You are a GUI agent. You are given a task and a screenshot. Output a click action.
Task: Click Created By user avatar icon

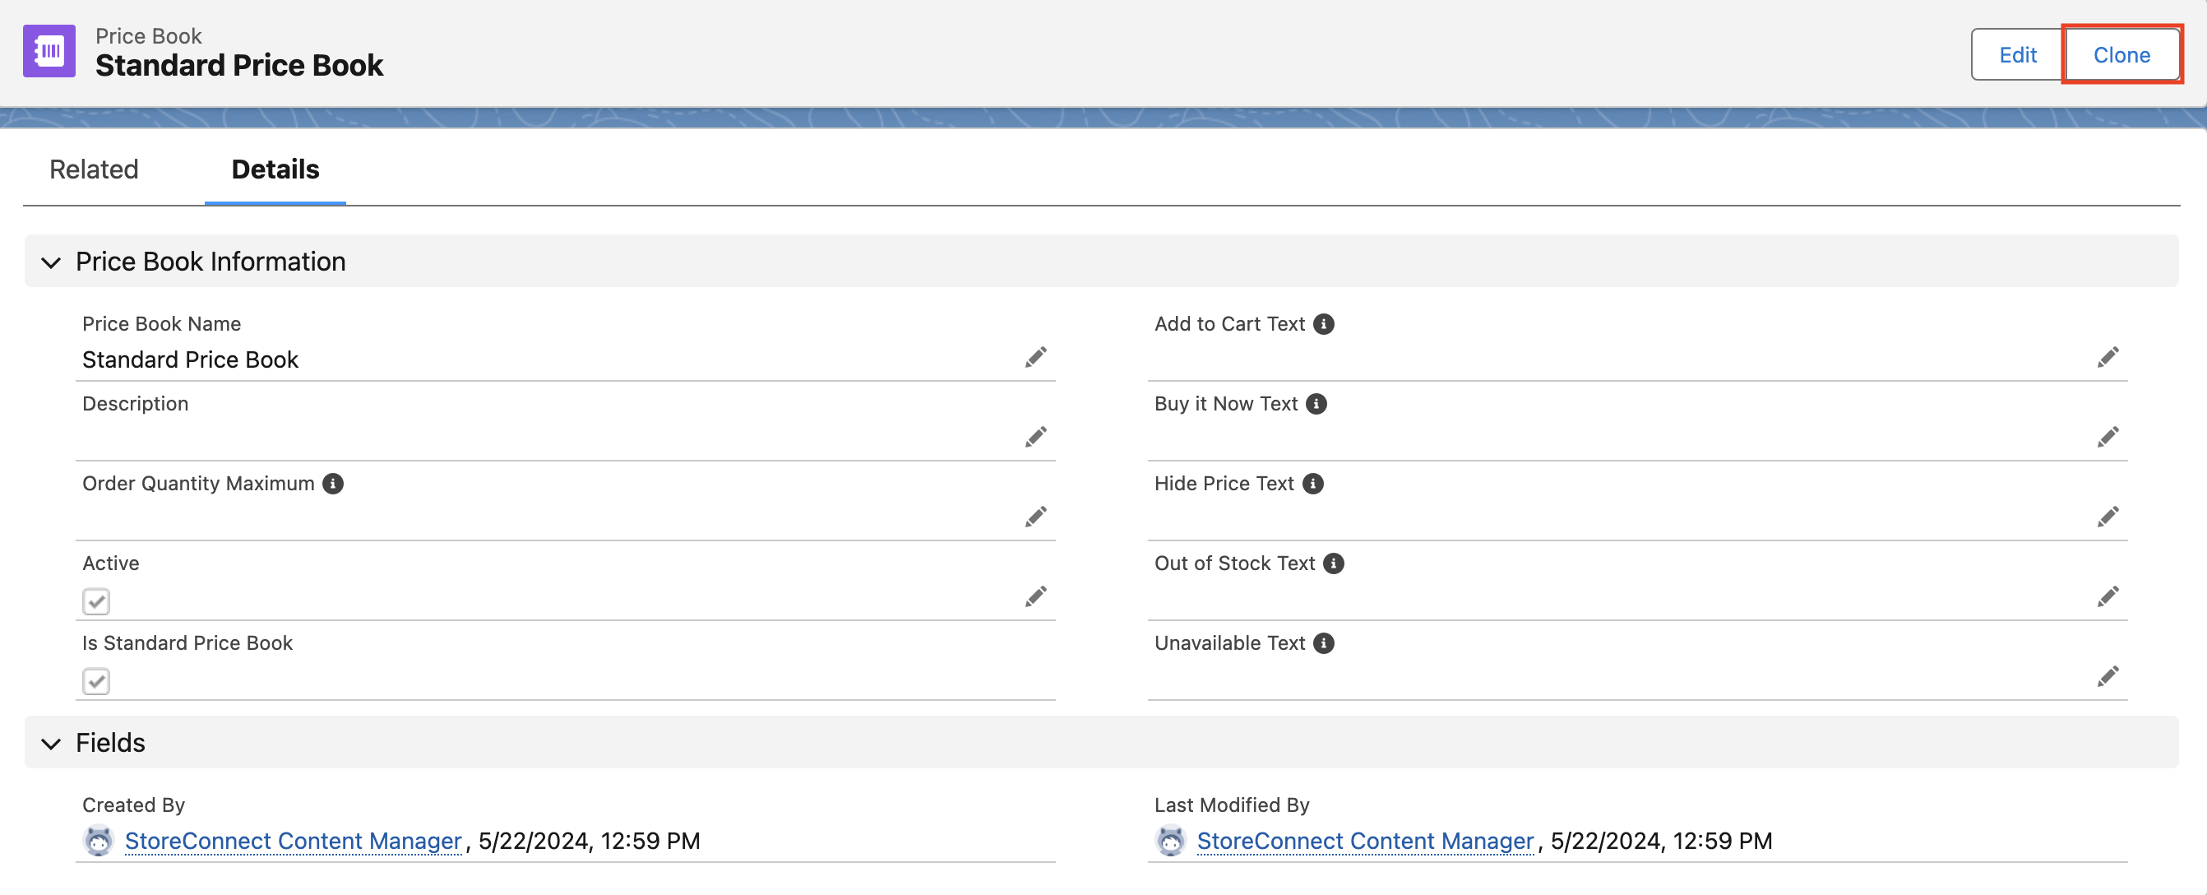coord(99,840)
